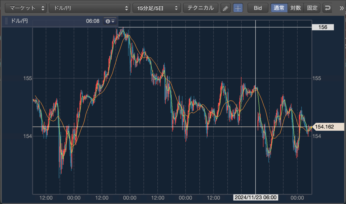Click the 2024/11/23 06:00 date label
346x204 pixels.
pyautogui.click(x=256, y=198)
